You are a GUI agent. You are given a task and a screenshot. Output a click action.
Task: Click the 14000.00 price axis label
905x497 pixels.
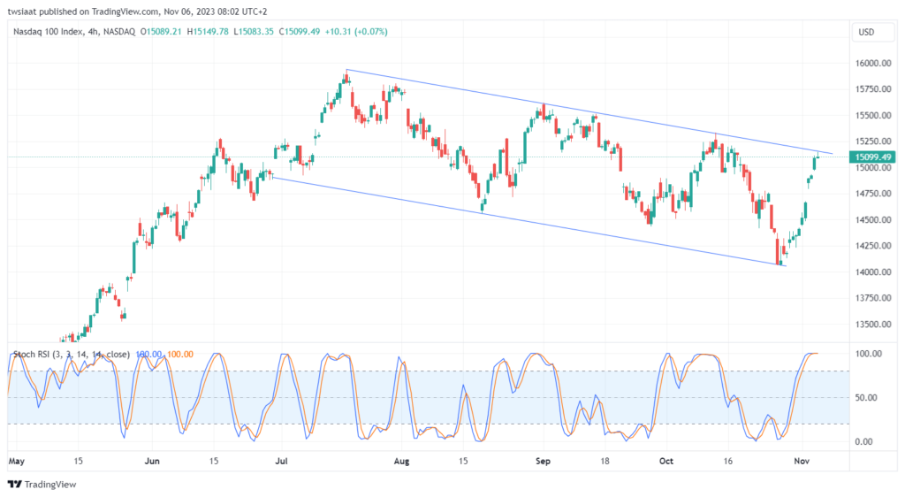tap(873, 271)
